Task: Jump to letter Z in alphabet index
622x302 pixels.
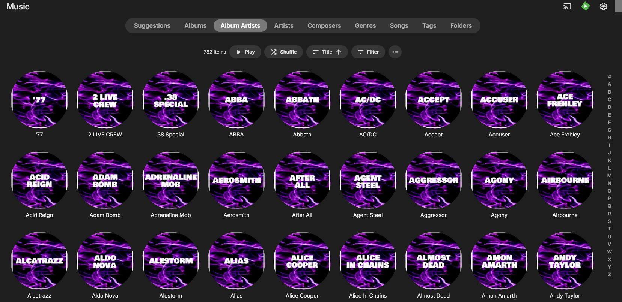Action: [609, 275]
